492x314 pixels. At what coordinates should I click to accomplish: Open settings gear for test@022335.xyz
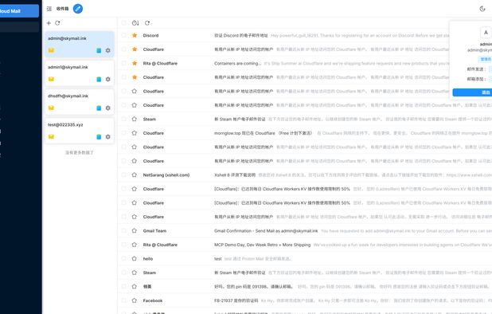[x=108, y=137]
